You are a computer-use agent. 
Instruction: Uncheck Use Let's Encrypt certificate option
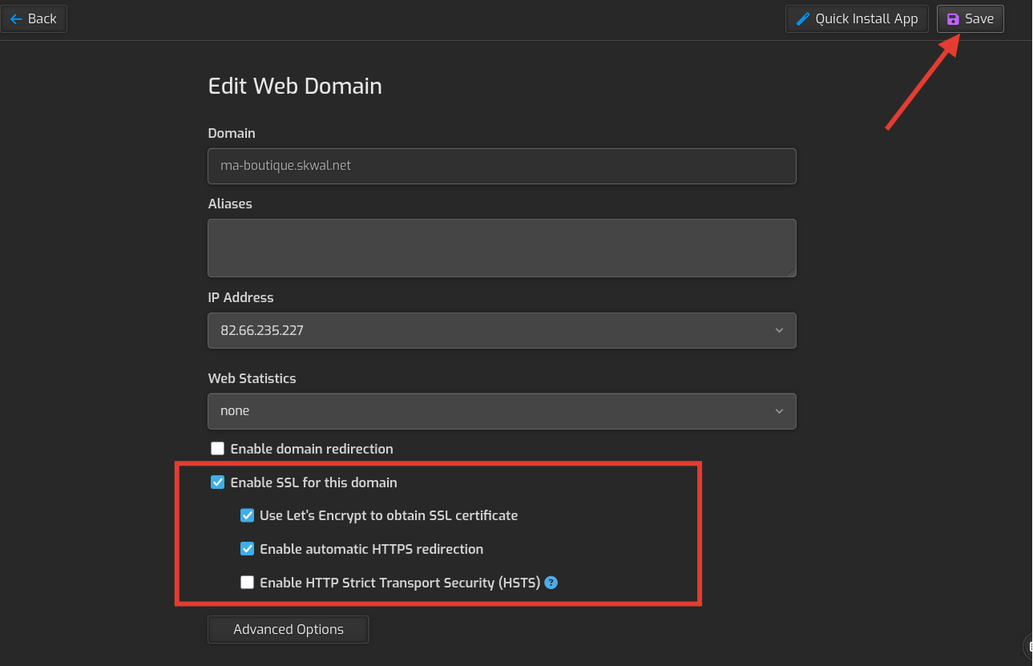(x=247, y=515)
